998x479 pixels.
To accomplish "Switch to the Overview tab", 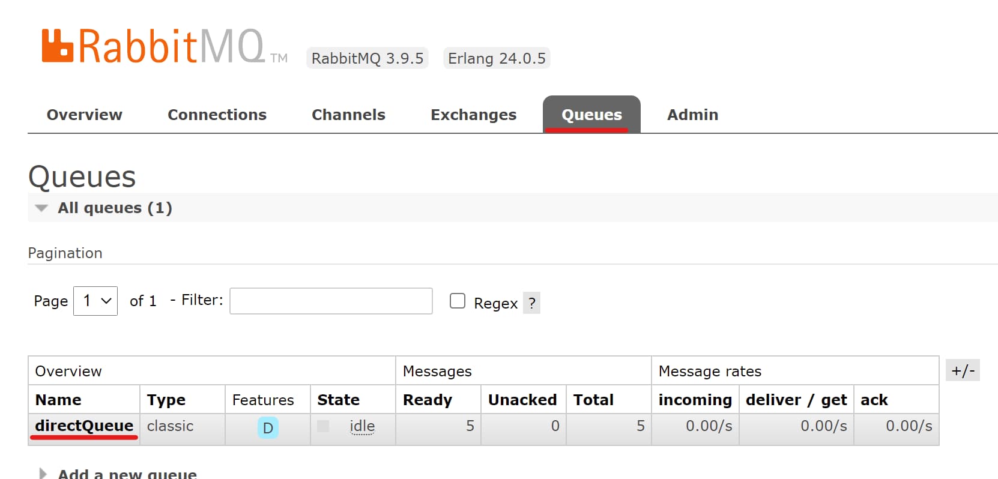I will [x=85, y=115].
